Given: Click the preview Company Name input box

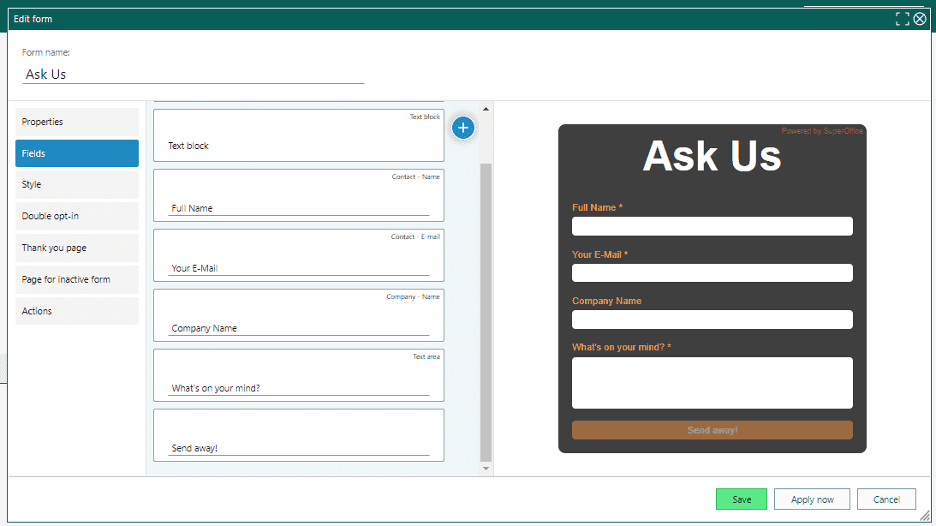Looking at the screenshot, I should click(x=712, y=319).
